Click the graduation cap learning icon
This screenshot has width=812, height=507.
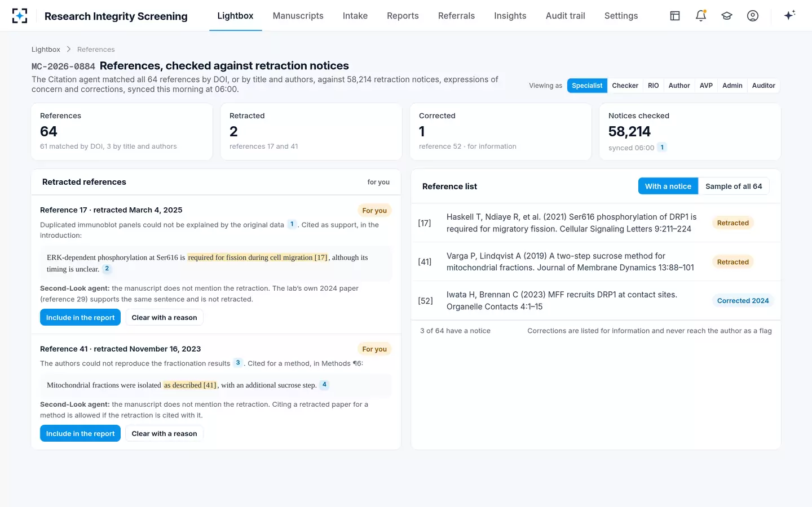pos(727,16)
